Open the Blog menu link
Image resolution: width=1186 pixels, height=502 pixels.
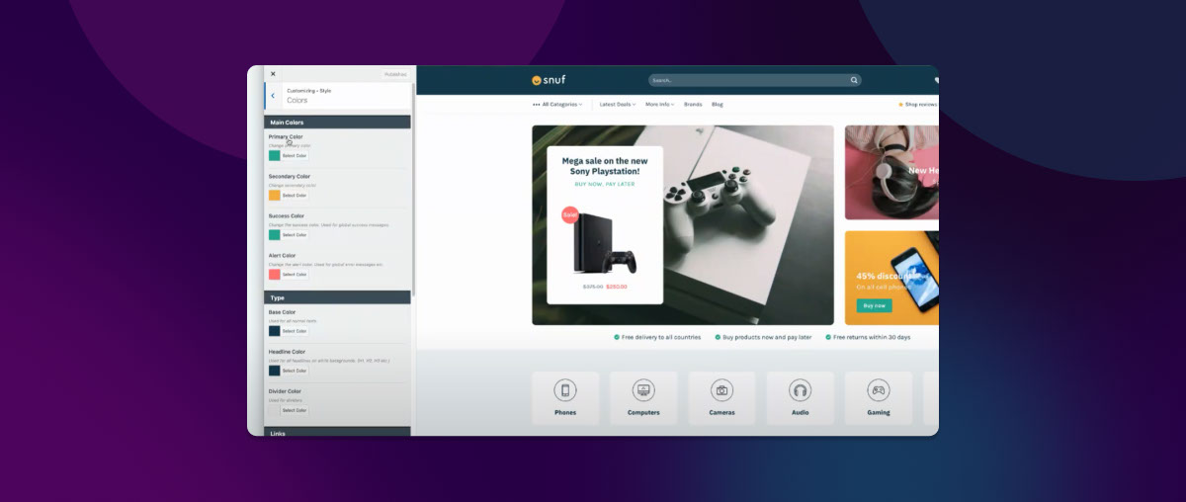pyautogui.click(x=718, y=104)
